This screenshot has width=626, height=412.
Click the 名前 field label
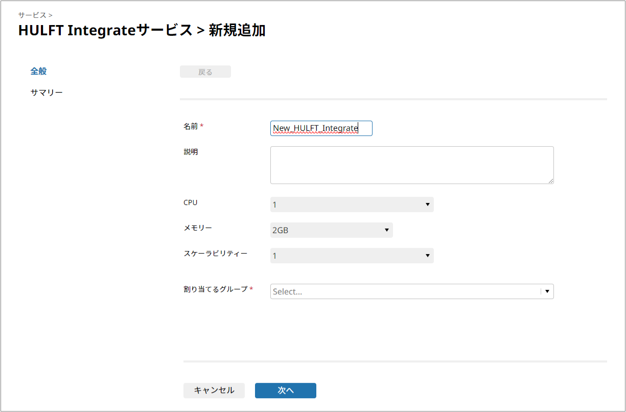[191, 126]
